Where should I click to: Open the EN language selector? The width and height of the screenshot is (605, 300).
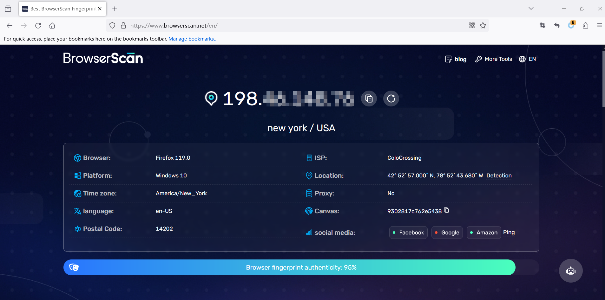tap(528, 59)
